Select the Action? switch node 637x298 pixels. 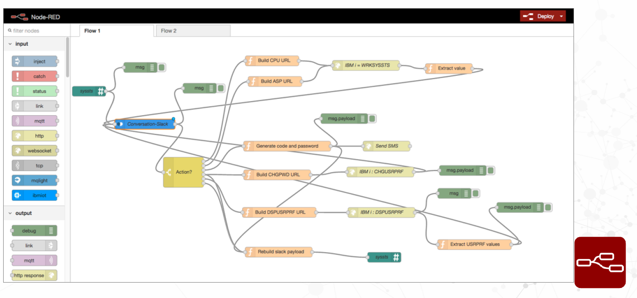click(184, 172)
